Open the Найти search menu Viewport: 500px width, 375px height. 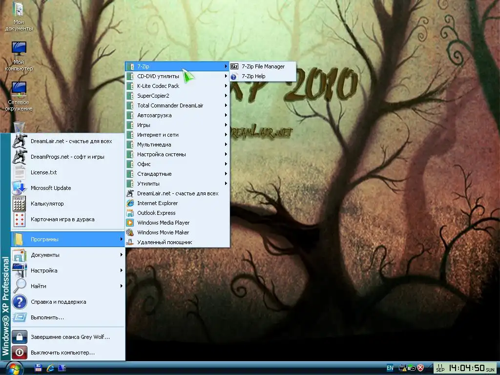tap(67, 286)
